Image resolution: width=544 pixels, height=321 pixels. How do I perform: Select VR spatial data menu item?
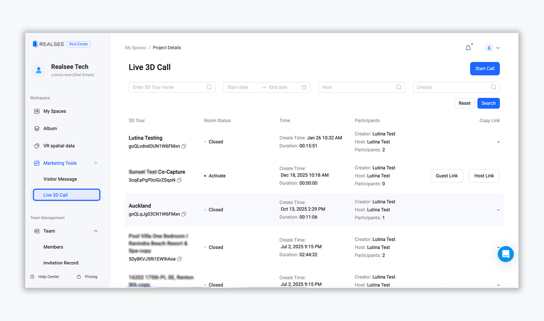tap(59, 146)
